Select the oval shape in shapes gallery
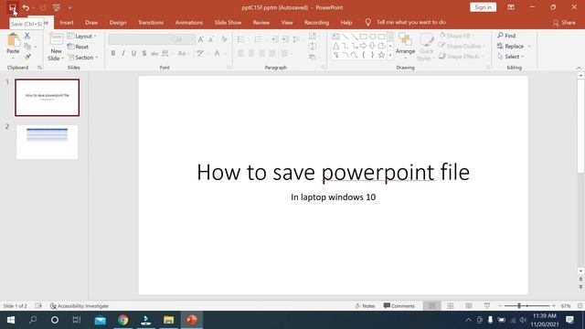Image resolution: width=585 pixels, height=329 pixels. click(x=372, y=37)
